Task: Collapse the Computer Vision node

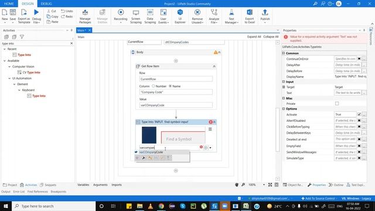Action: point(9,66)
